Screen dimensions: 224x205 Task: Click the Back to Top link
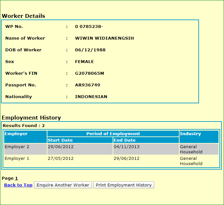point(18,185)
